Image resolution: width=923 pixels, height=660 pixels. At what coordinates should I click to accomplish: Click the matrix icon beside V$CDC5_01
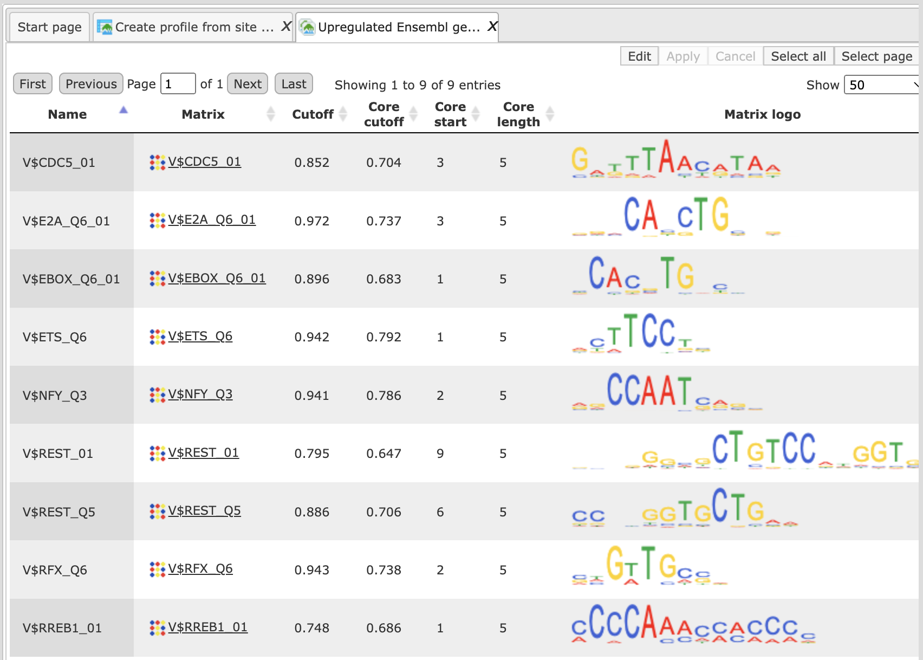tap(158, 162)
